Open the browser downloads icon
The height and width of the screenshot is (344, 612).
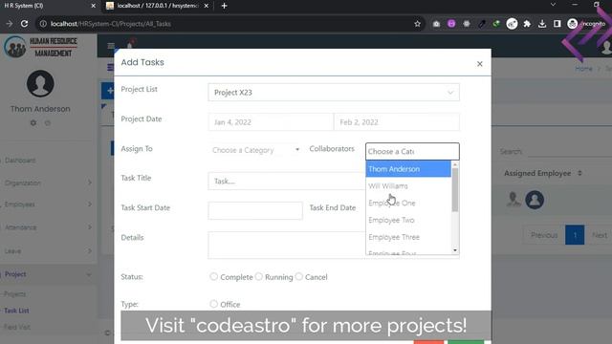(x=542, y=24)
